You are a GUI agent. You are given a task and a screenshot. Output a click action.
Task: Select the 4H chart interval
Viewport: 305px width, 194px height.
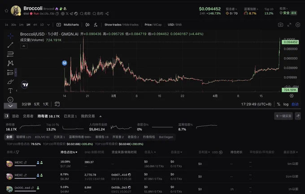point(35,25)
